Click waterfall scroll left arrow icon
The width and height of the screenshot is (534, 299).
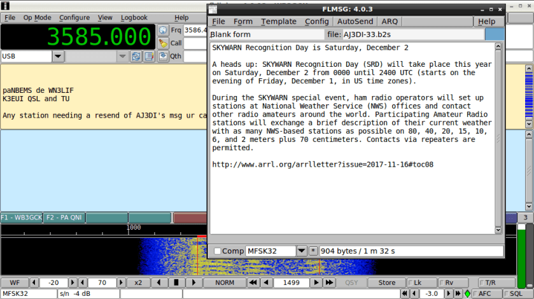(x=158, y=282)
